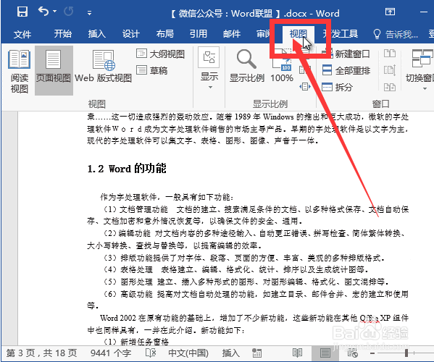
Task: Click the greyed 同步滚动 icon
Action: [390, 70]
